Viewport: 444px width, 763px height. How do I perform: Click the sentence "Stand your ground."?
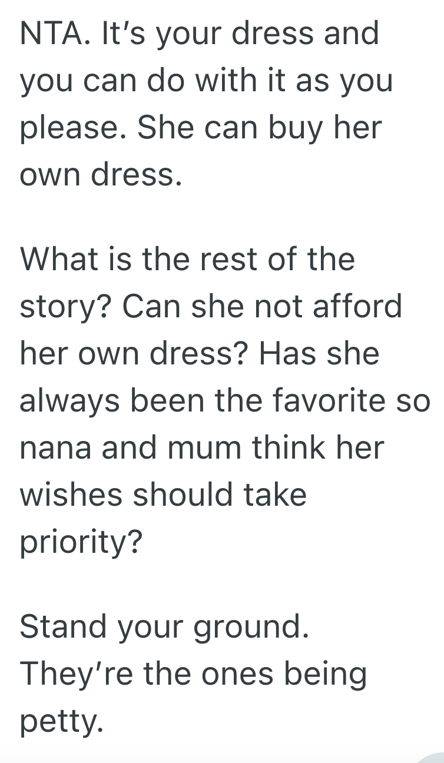point(164,626)
